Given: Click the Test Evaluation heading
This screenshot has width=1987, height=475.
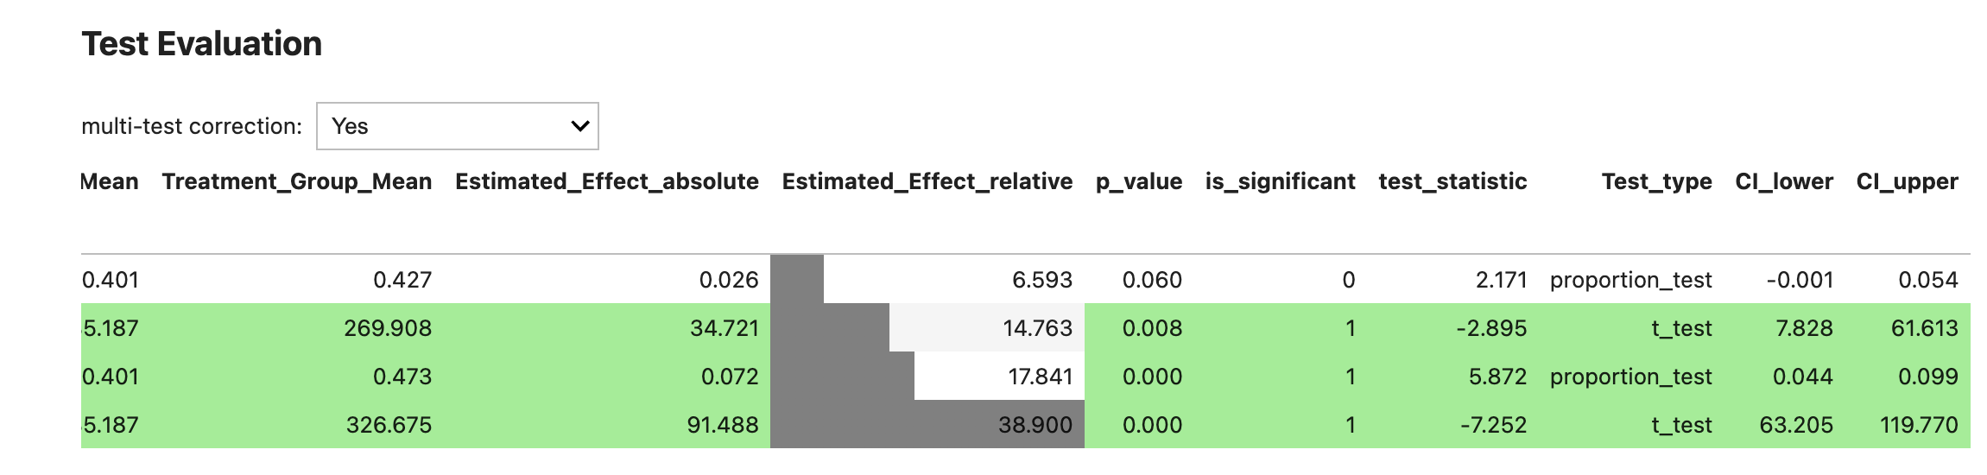Looking at the screenshot, I should click(x=201, y=44).
